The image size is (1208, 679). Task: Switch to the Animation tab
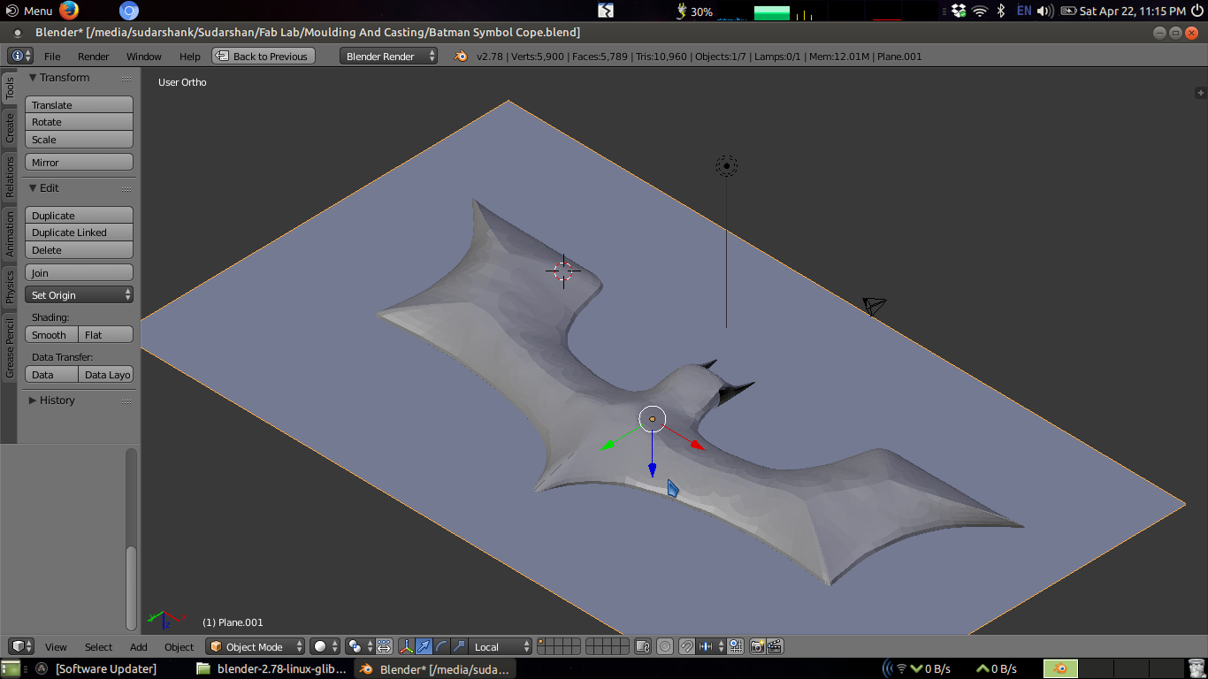10,233
